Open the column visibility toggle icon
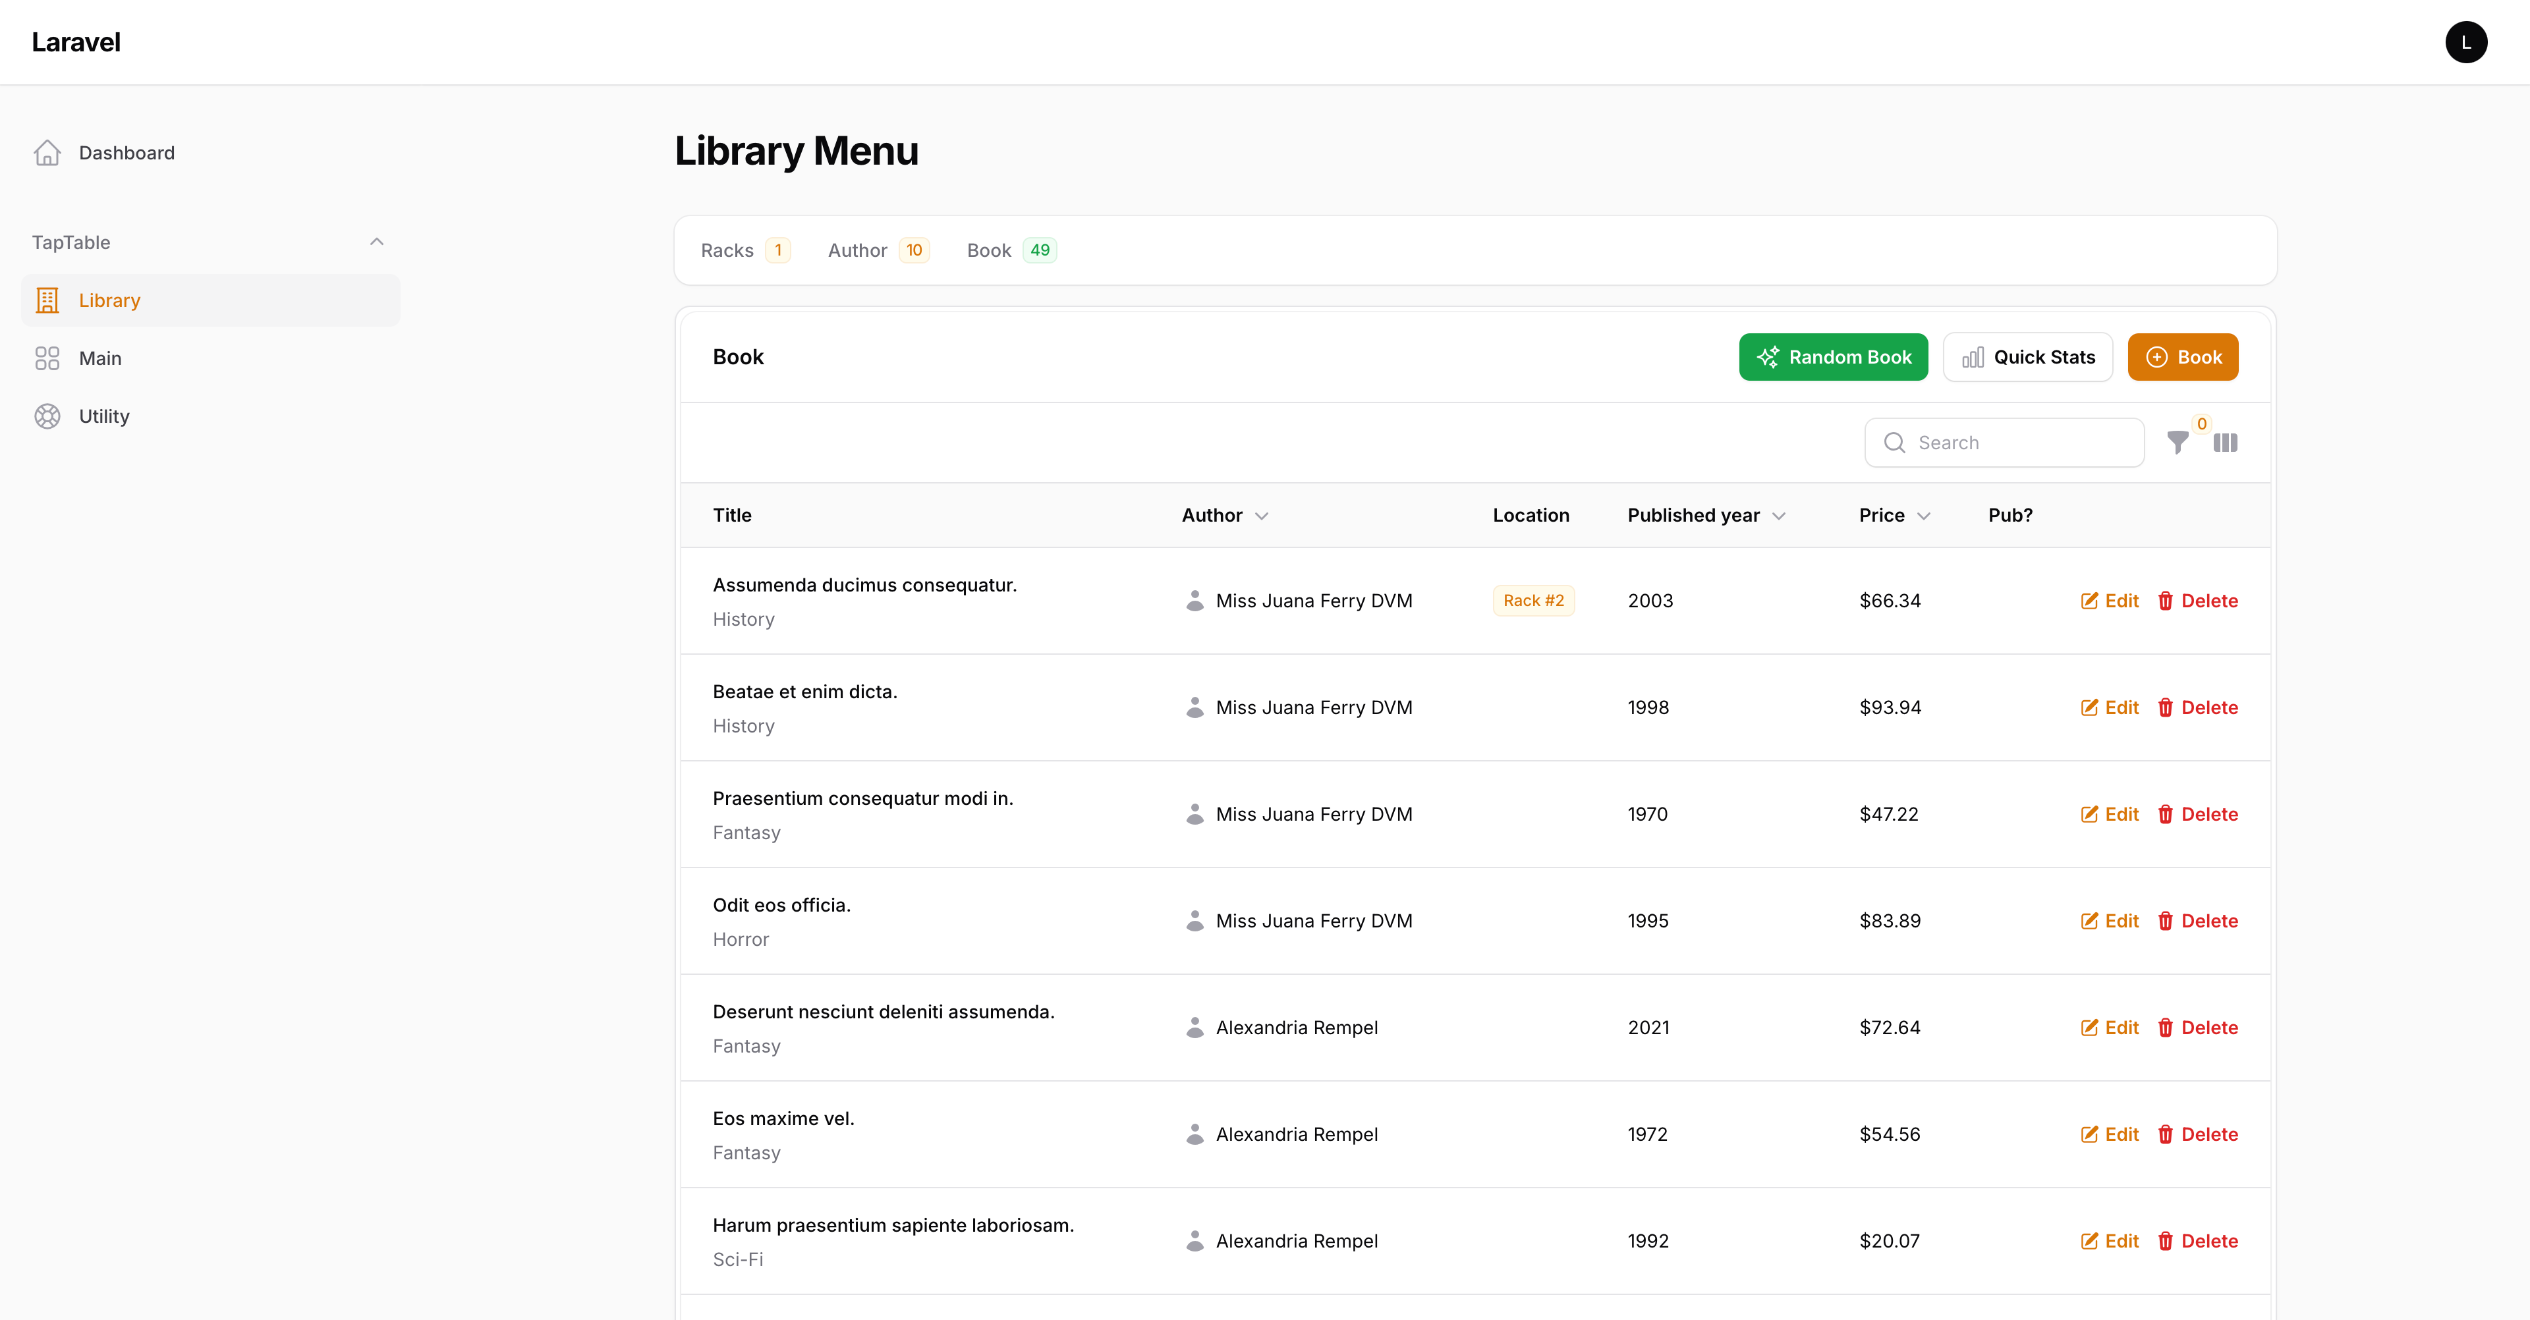 pyautogui.click(x=2224, y=443)
